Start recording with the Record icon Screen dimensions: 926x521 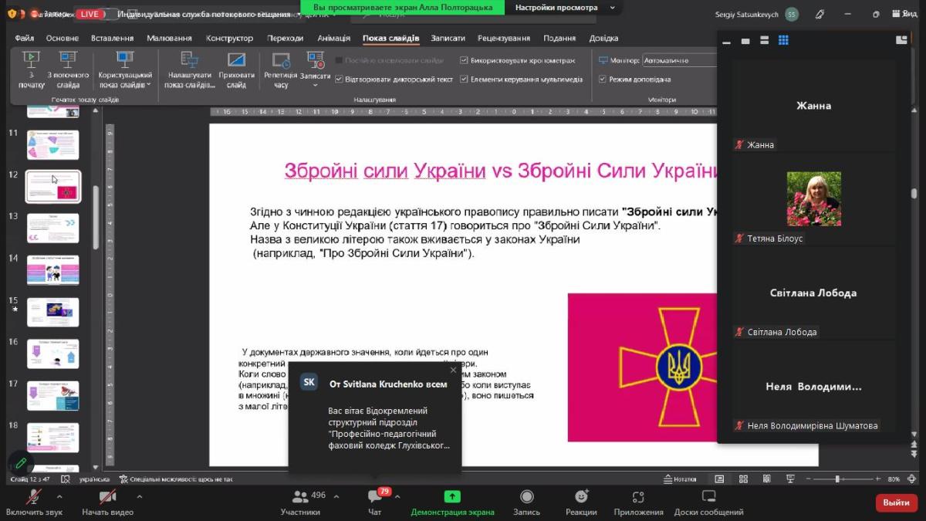point(526,497)
